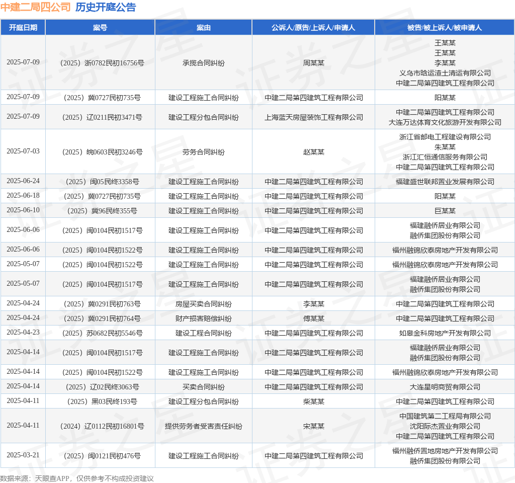Click the 案号 column header
The image size is (515, 483).
[100, 28]
